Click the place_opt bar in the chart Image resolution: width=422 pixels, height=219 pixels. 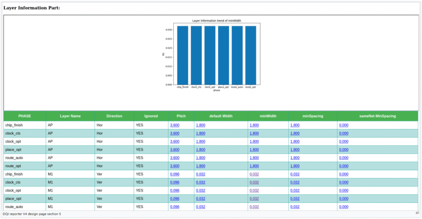coord(223,55)
